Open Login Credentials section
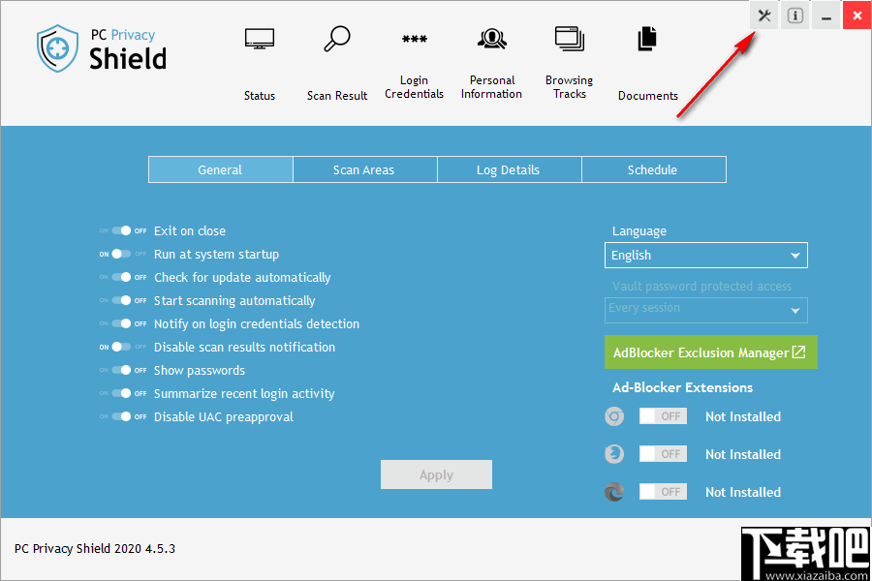 [x=414, y=58]
